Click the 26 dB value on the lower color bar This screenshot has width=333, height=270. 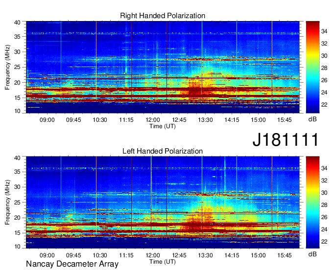(x=324, y=217)
